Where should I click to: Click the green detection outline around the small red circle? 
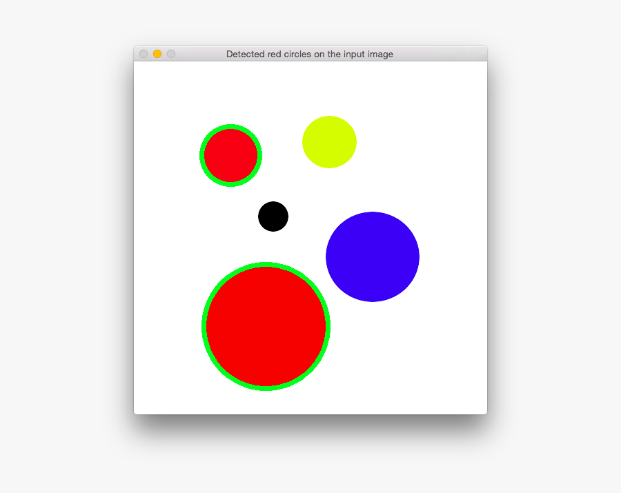(231, 125)
